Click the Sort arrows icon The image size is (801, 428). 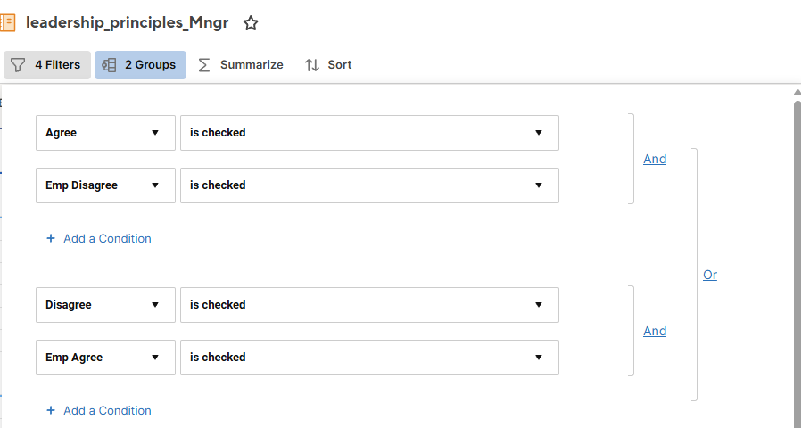coord(312,65)
